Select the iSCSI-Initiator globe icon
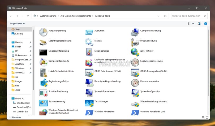Viewport: 215px width, 126px height. tap(135, 52)
